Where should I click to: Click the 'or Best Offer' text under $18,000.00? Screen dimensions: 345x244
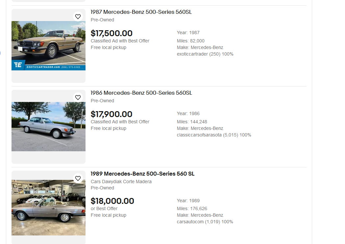(104, 208)
